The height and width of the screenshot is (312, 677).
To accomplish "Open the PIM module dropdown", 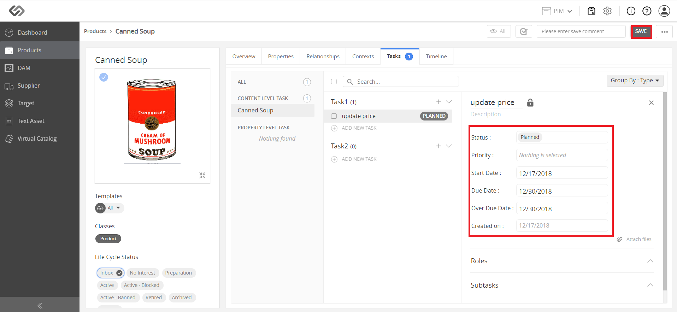I will pos(557,11).
